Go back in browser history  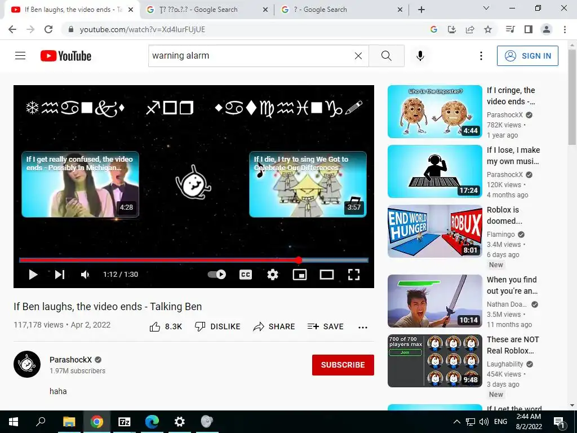point(12,29)
